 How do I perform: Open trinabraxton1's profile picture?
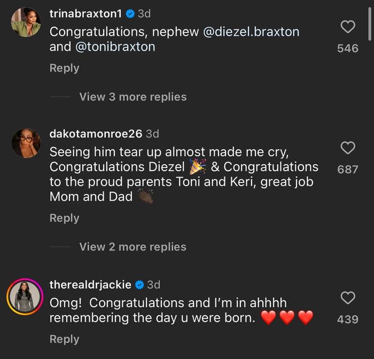click(x=26, y=22)
